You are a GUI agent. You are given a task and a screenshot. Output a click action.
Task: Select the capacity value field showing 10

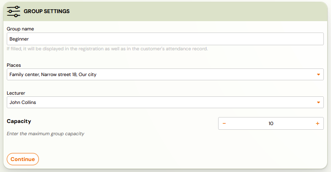(x=271, y=123)
